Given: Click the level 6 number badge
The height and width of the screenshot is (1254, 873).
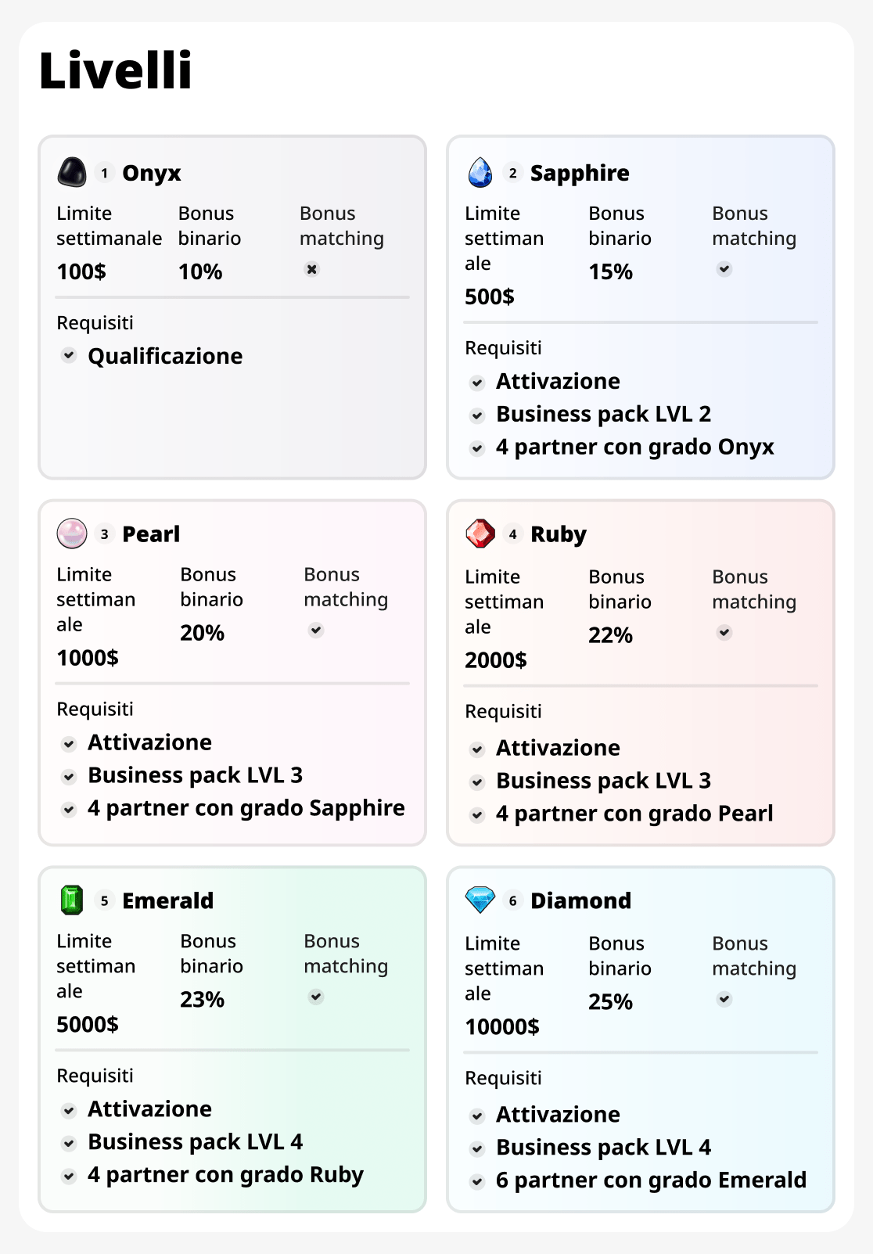Looking at the screenshot, I should [513, 901].
